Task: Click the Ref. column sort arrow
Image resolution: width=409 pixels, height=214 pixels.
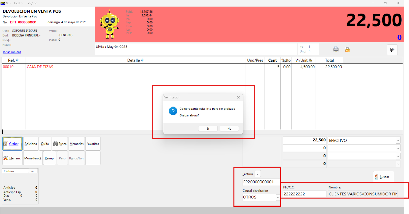Action: click(17, 60)
